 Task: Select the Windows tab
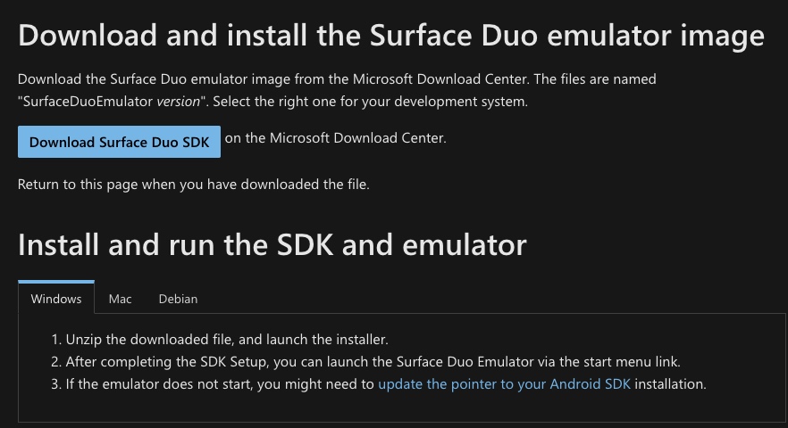56,299
